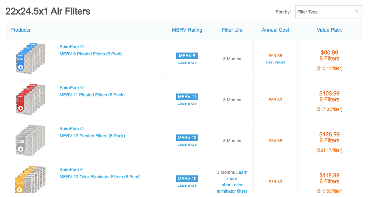Click the Annual Cost column header

click(275, 30)
